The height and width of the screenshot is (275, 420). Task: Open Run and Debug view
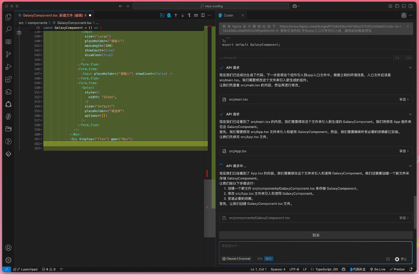(x=8, y=67)
